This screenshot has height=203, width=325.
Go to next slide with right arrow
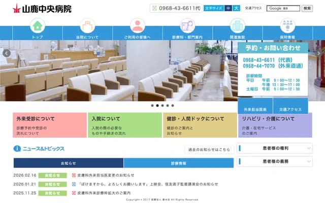318,53
